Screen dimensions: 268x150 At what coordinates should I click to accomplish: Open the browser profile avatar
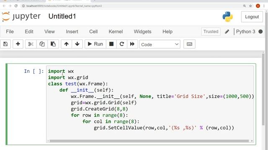(x=258, y=6)
